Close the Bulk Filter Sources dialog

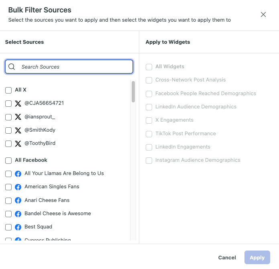(263, 14)
